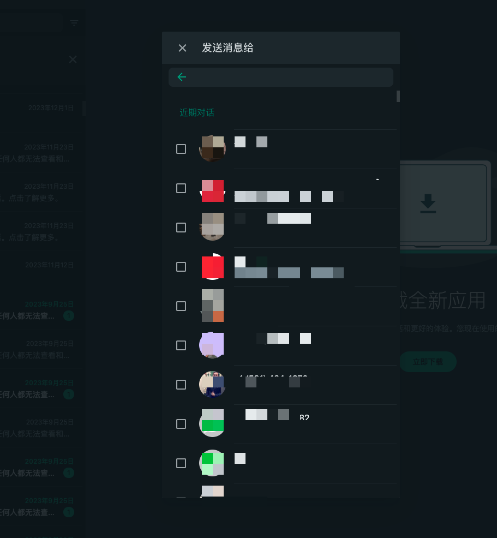
Task: Click the scrollbar of the contact list
Action: 398,97
